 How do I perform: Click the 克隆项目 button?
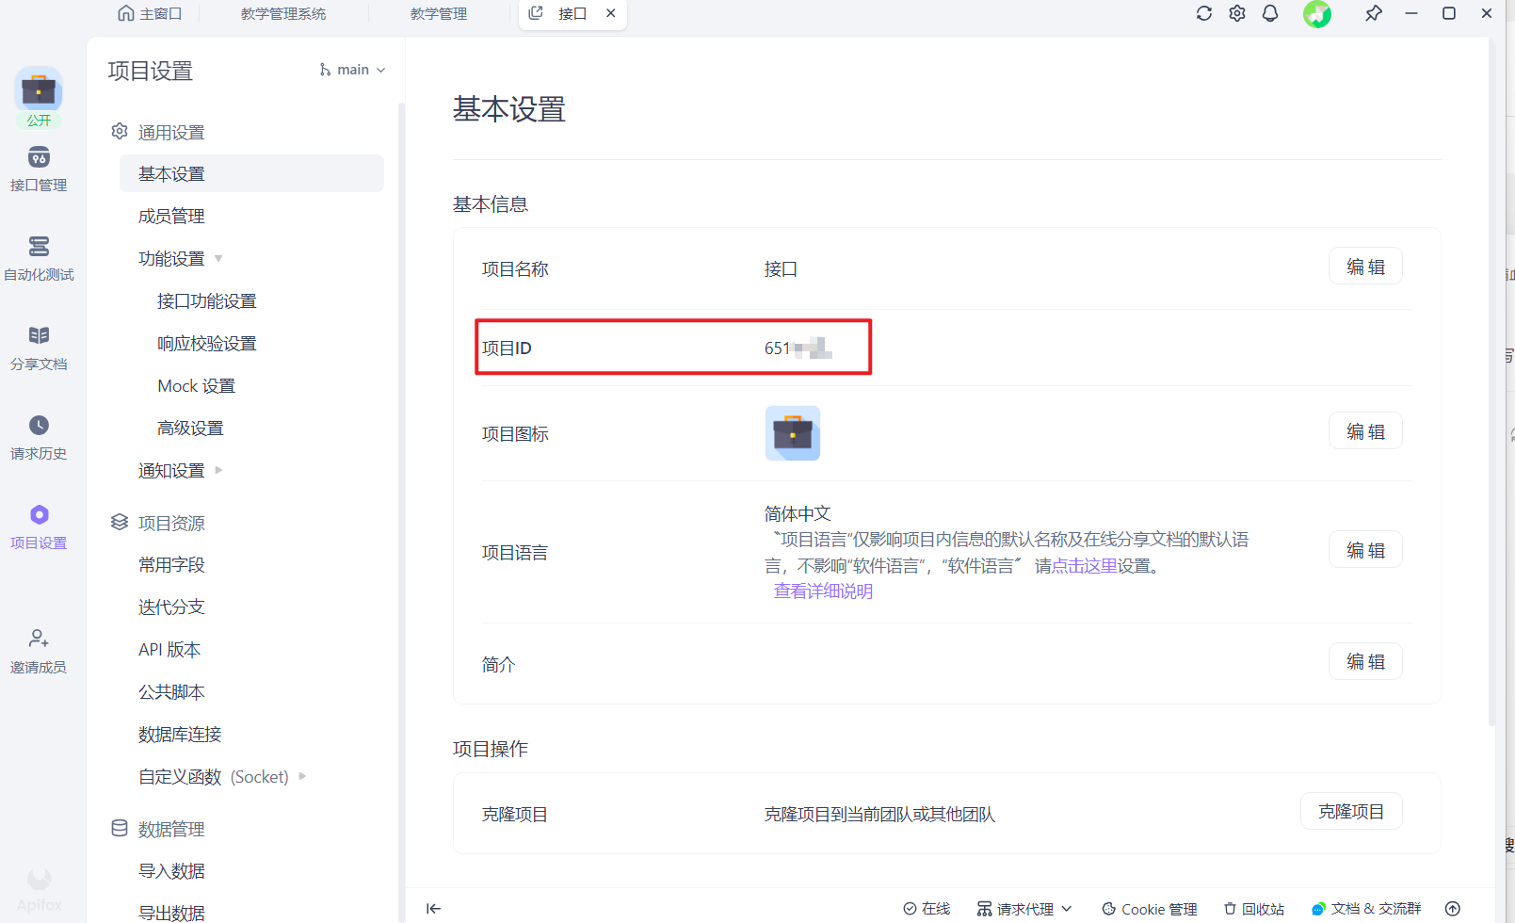click(x=1351, y=811)
